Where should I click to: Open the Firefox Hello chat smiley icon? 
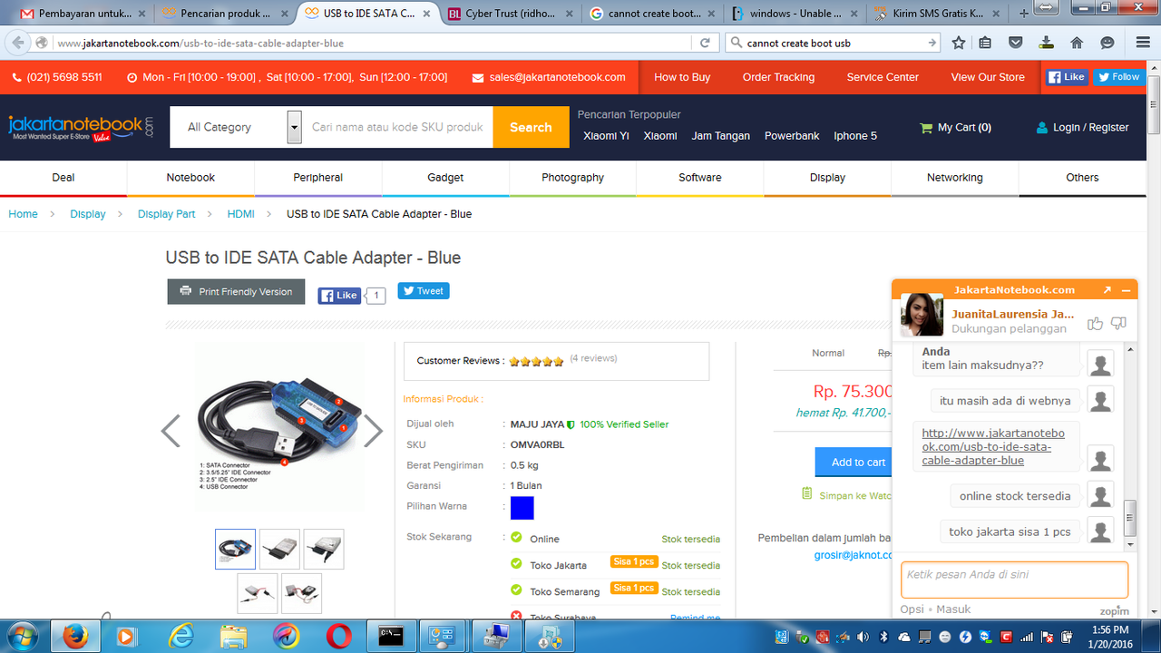click(1107, 43)
